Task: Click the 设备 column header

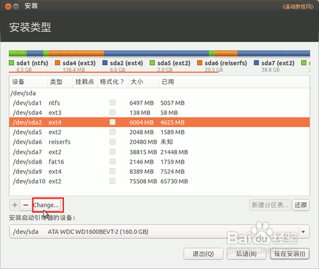Action: 28,82
